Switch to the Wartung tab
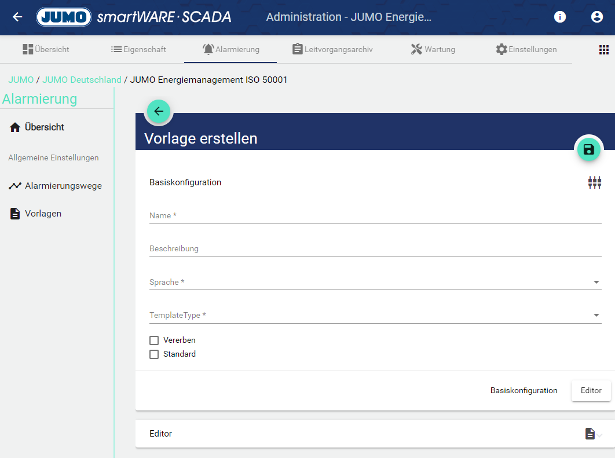Viewport: 615px width, 458px height. (x=433, y=49)
